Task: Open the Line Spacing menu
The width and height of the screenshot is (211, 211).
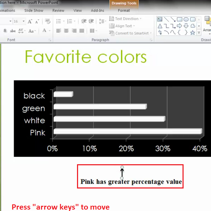Action: [103, 21]
